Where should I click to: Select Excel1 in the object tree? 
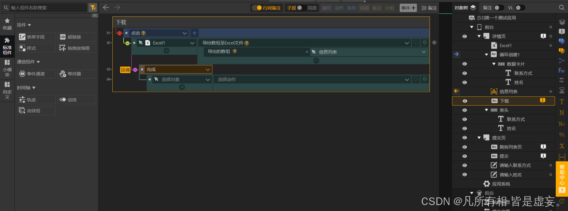point(506,45)
